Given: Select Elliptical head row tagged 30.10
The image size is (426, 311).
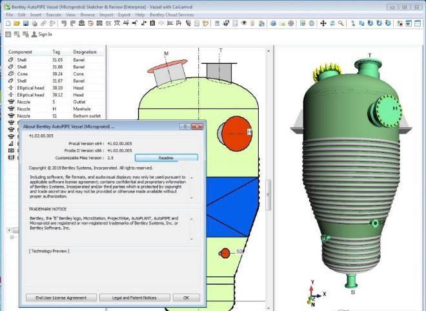Looking at the screenshot, I should (x=55, y=88).
